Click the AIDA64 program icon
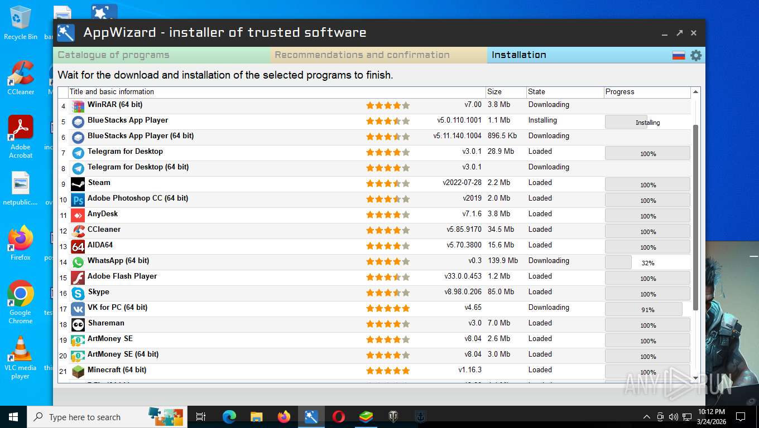 pyautogui.click(x=78, y=246)
